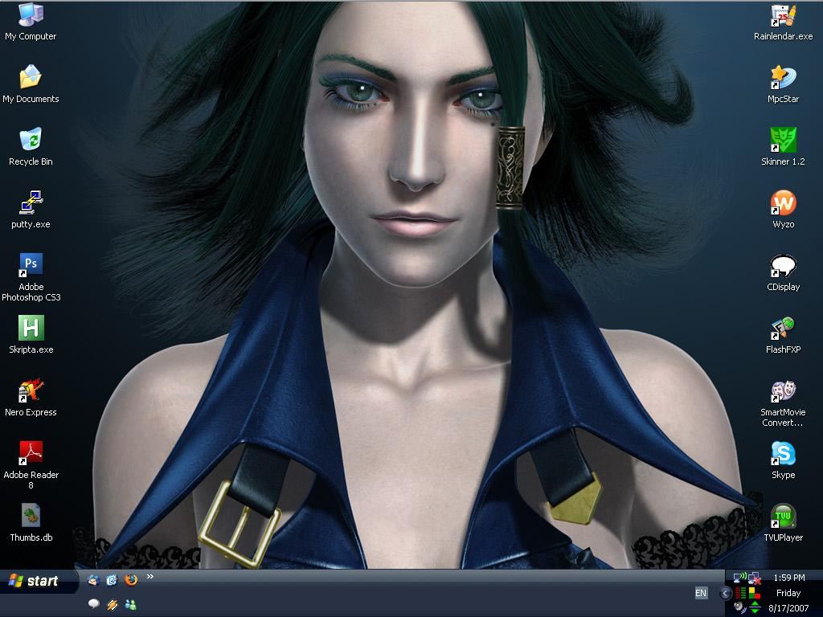823x617 pixels.
Task: Select the Wyzo browser shortcut
Action: click(x=783, y=210)
